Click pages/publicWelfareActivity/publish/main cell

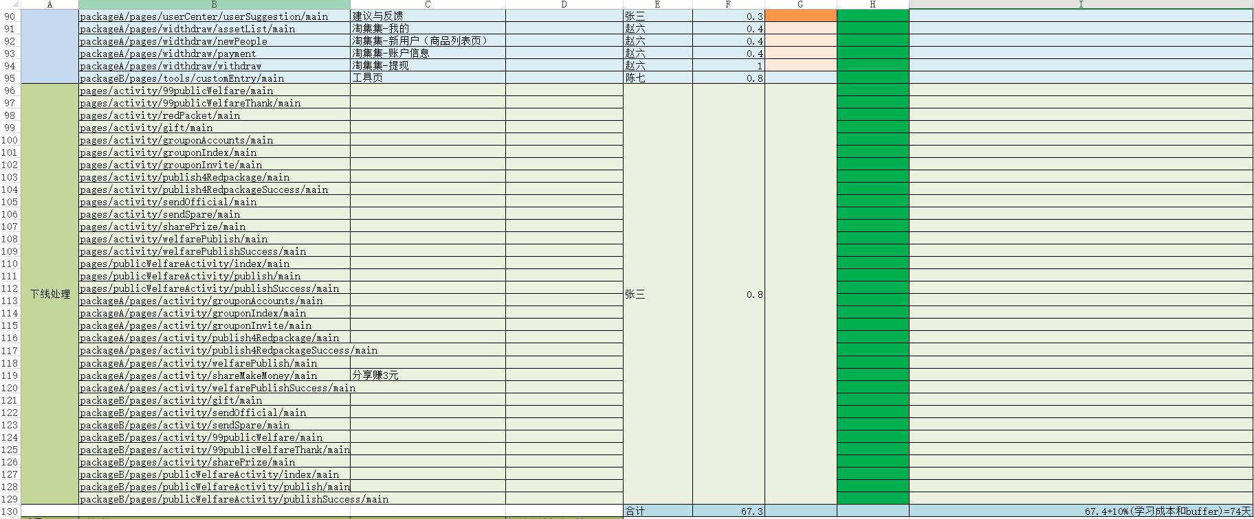(x=214, y=275)
